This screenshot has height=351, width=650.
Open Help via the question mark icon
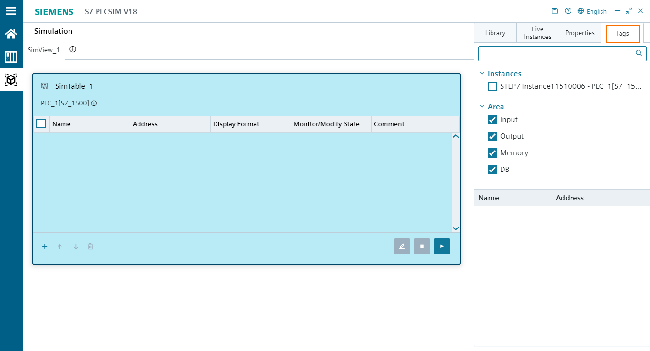[x=568, y=10]
